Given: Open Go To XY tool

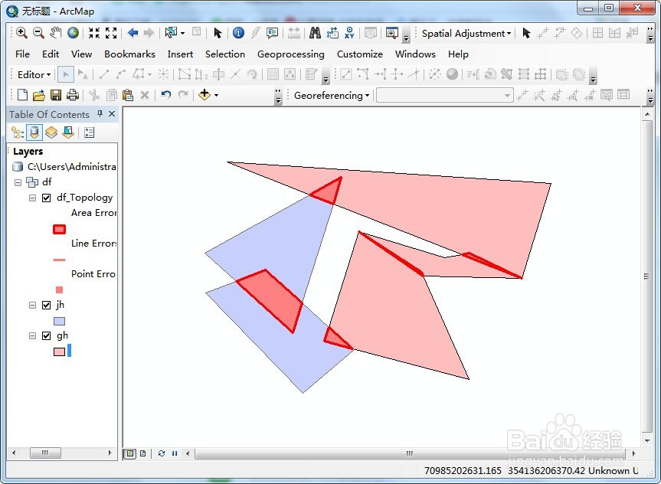Looking at the screenshot, I should point(349,33).
